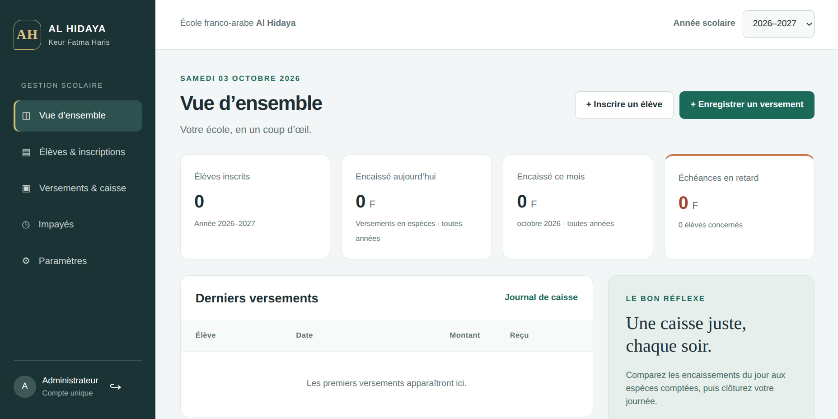Open the Année scolaire 2026–2027 dropdown
Screen dimensions: 838x419
[778, 24]
